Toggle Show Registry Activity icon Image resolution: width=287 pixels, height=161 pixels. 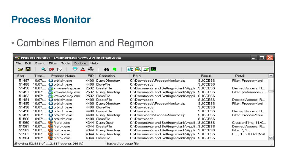coord(130,69)
